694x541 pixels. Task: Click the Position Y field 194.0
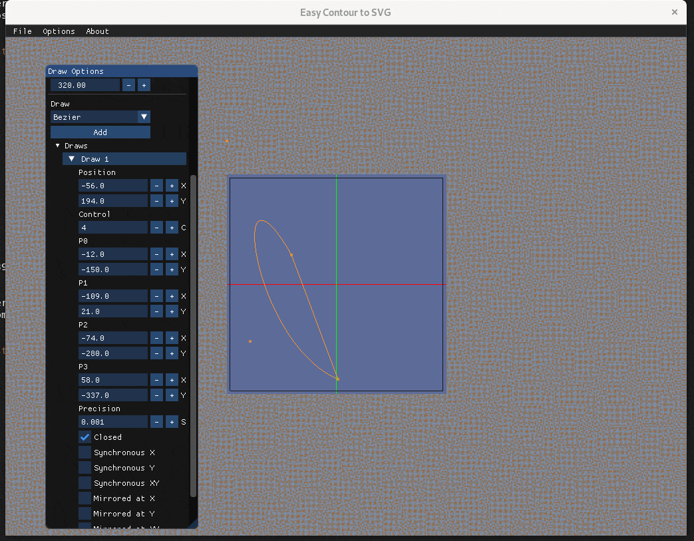(x=113, y=201)
